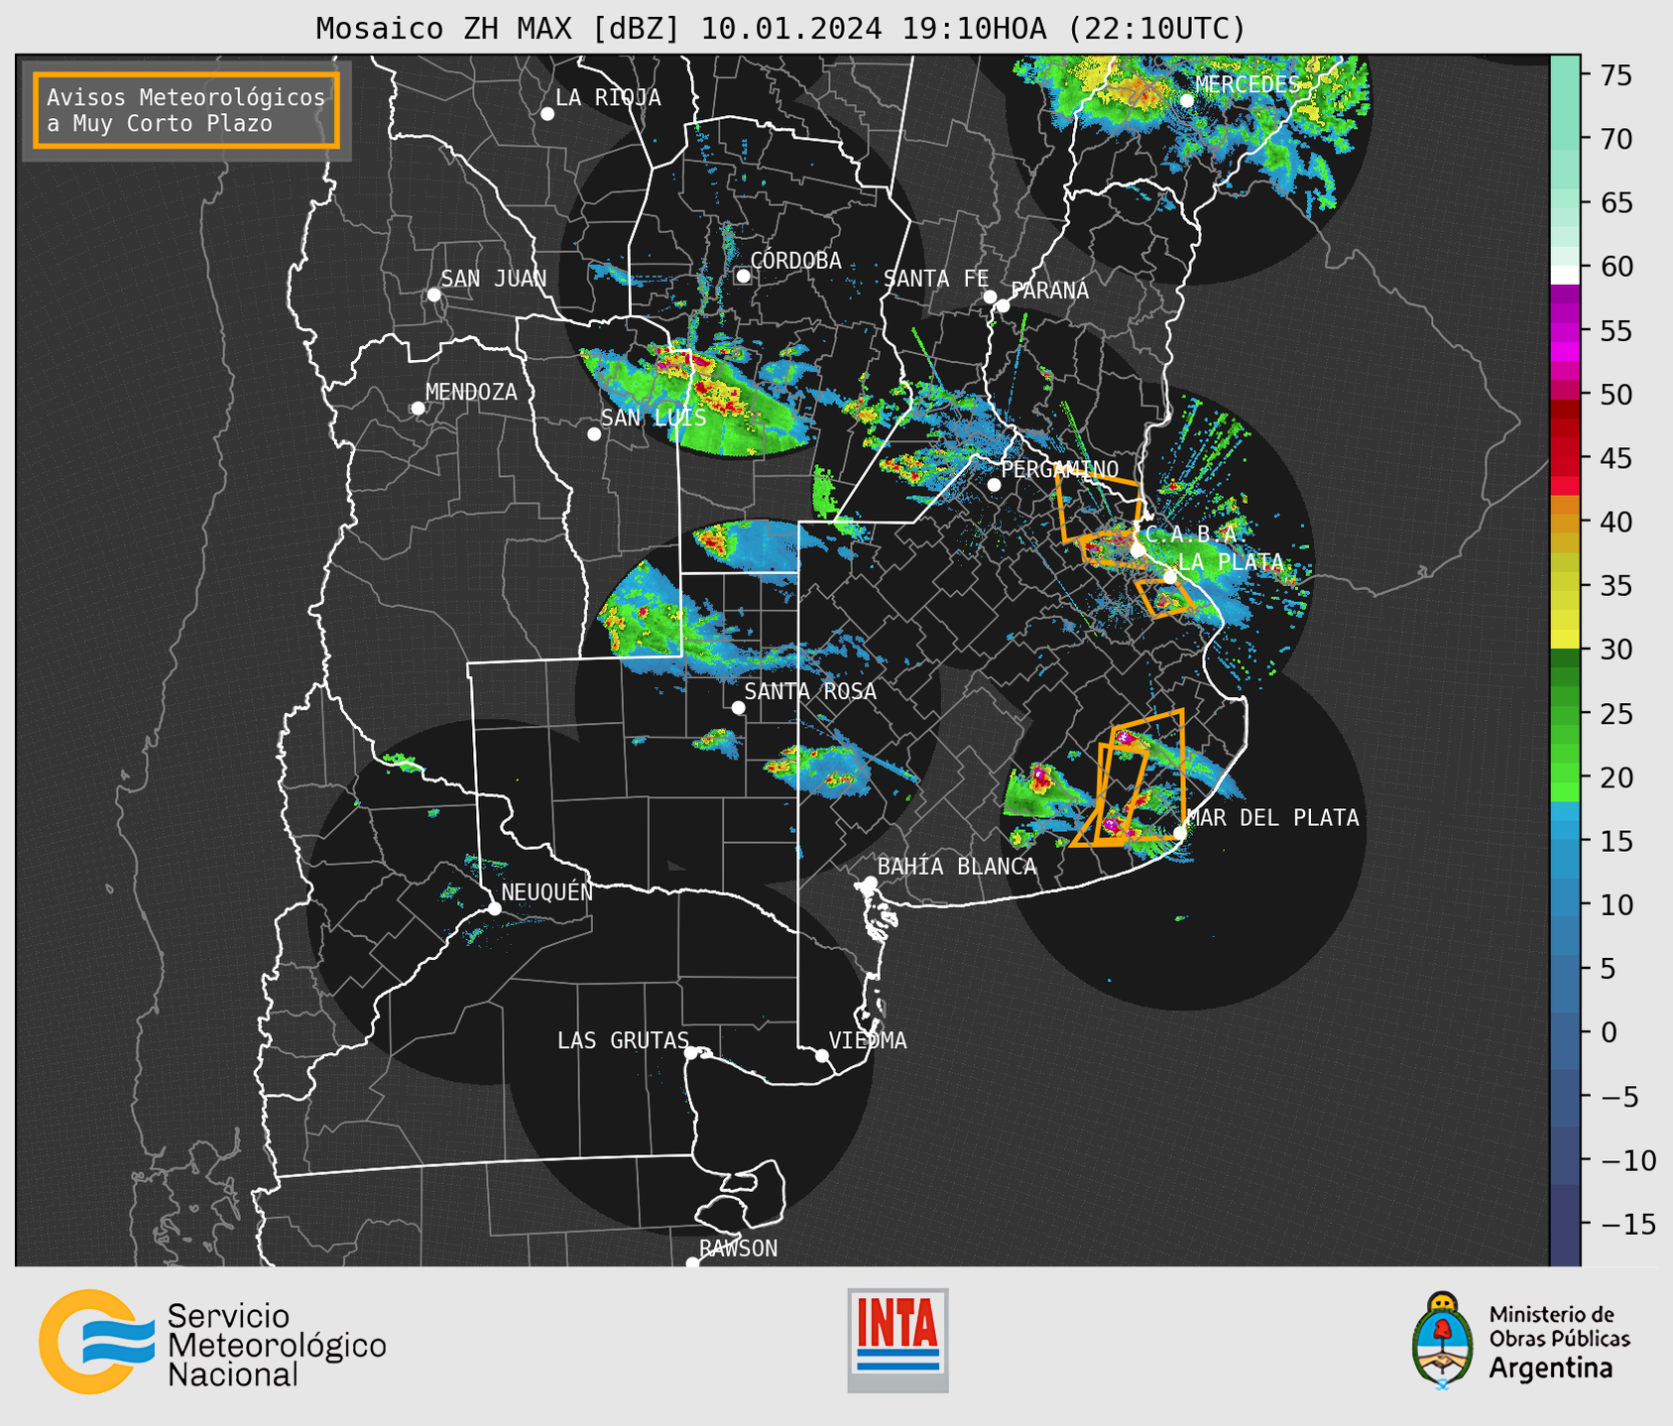Click the MERCEDES city marker dot

(1187, 100)
